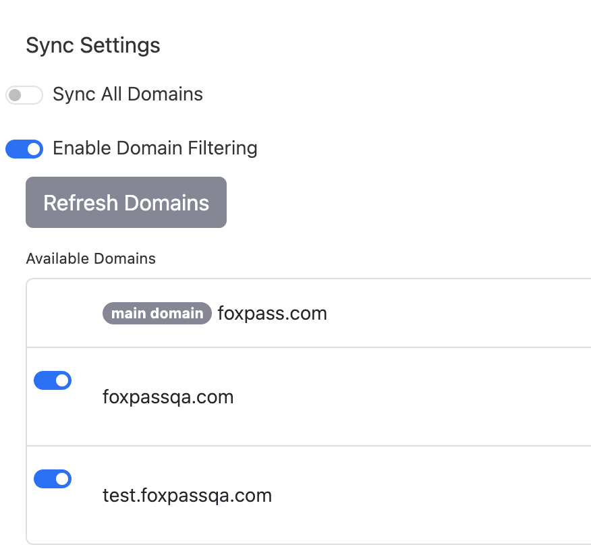Screen dimensions: 591x549
Task: Click the Available Domains label
Action: (x=90, y=258)
